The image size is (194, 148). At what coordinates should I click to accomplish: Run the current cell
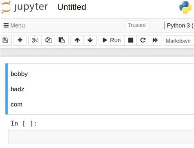point(112,40)
